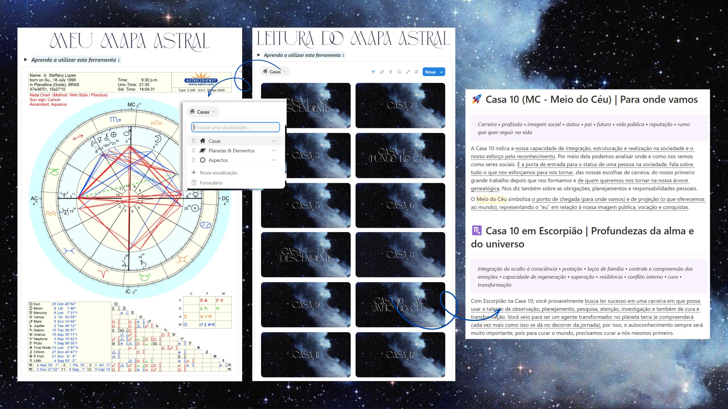Click the blue Nova button

coord(430,72)
